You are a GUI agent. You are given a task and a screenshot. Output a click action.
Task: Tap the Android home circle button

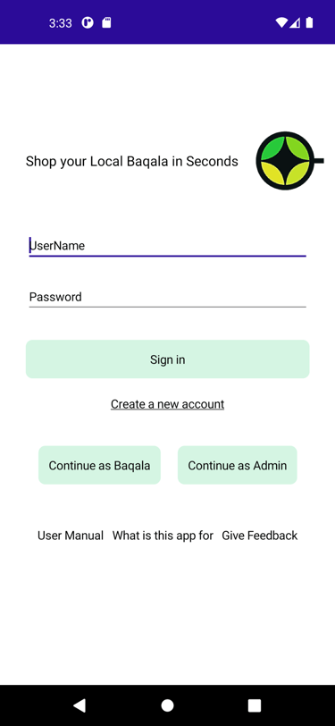pyautogui.click(x=168, y=705)
